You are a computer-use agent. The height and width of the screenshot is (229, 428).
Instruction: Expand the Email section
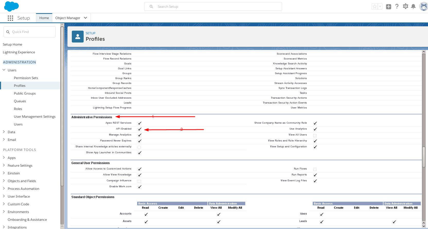pyautogui.click(x=4, y=139)
